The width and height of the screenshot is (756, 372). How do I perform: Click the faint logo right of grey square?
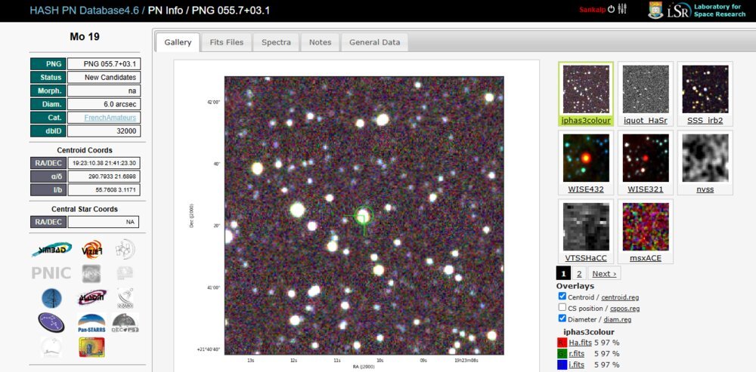point(125,273)
